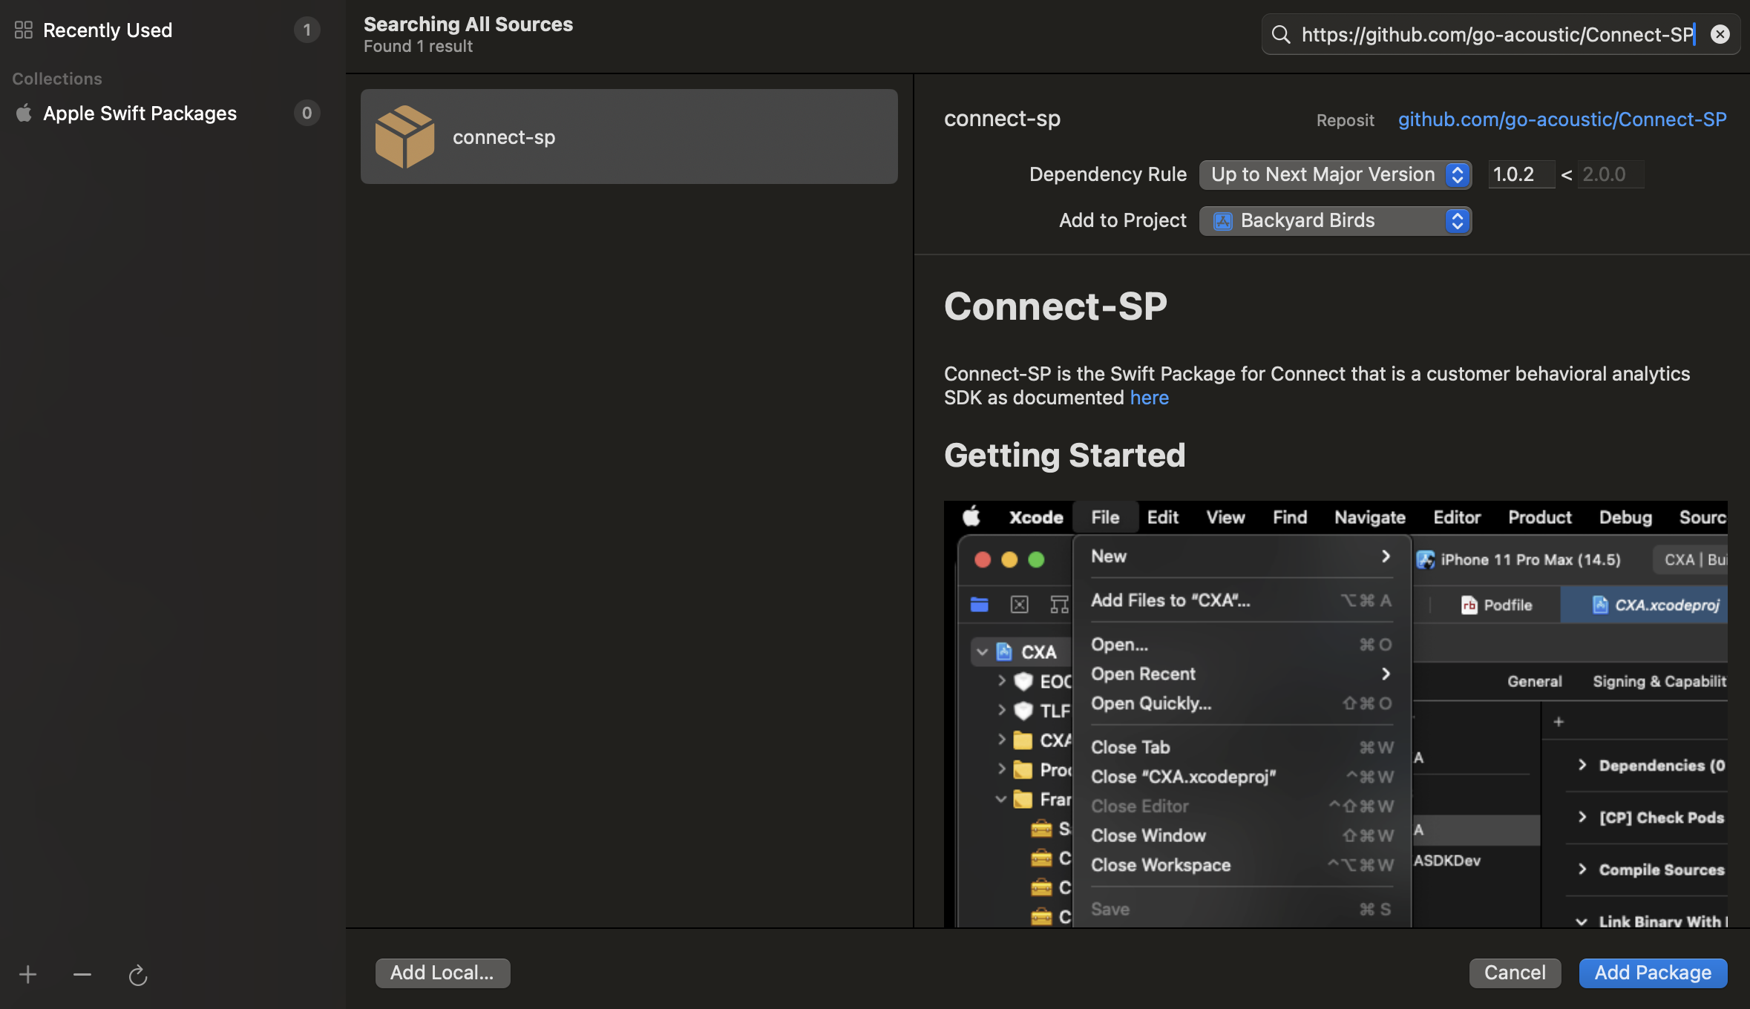This screenshot has width=1750, height=1009.
Task: Click the Getting Started heading
Action: tap(1064, 455)
